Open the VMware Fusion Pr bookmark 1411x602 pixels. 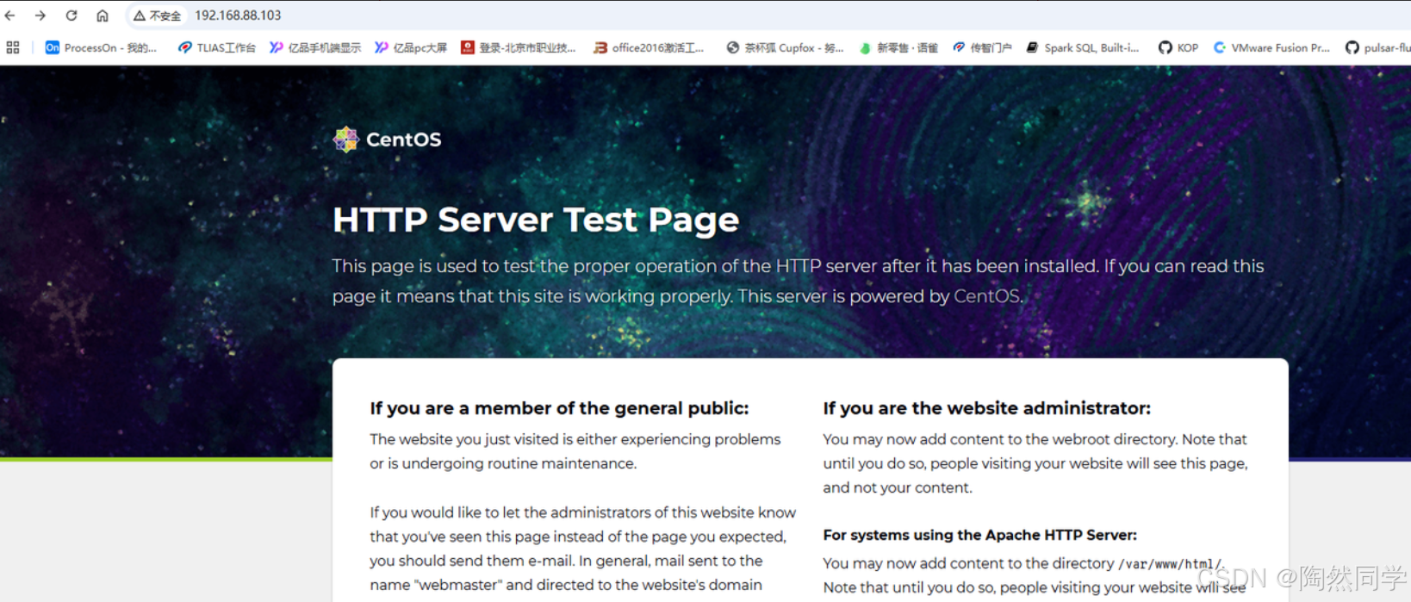(1271, 47)
